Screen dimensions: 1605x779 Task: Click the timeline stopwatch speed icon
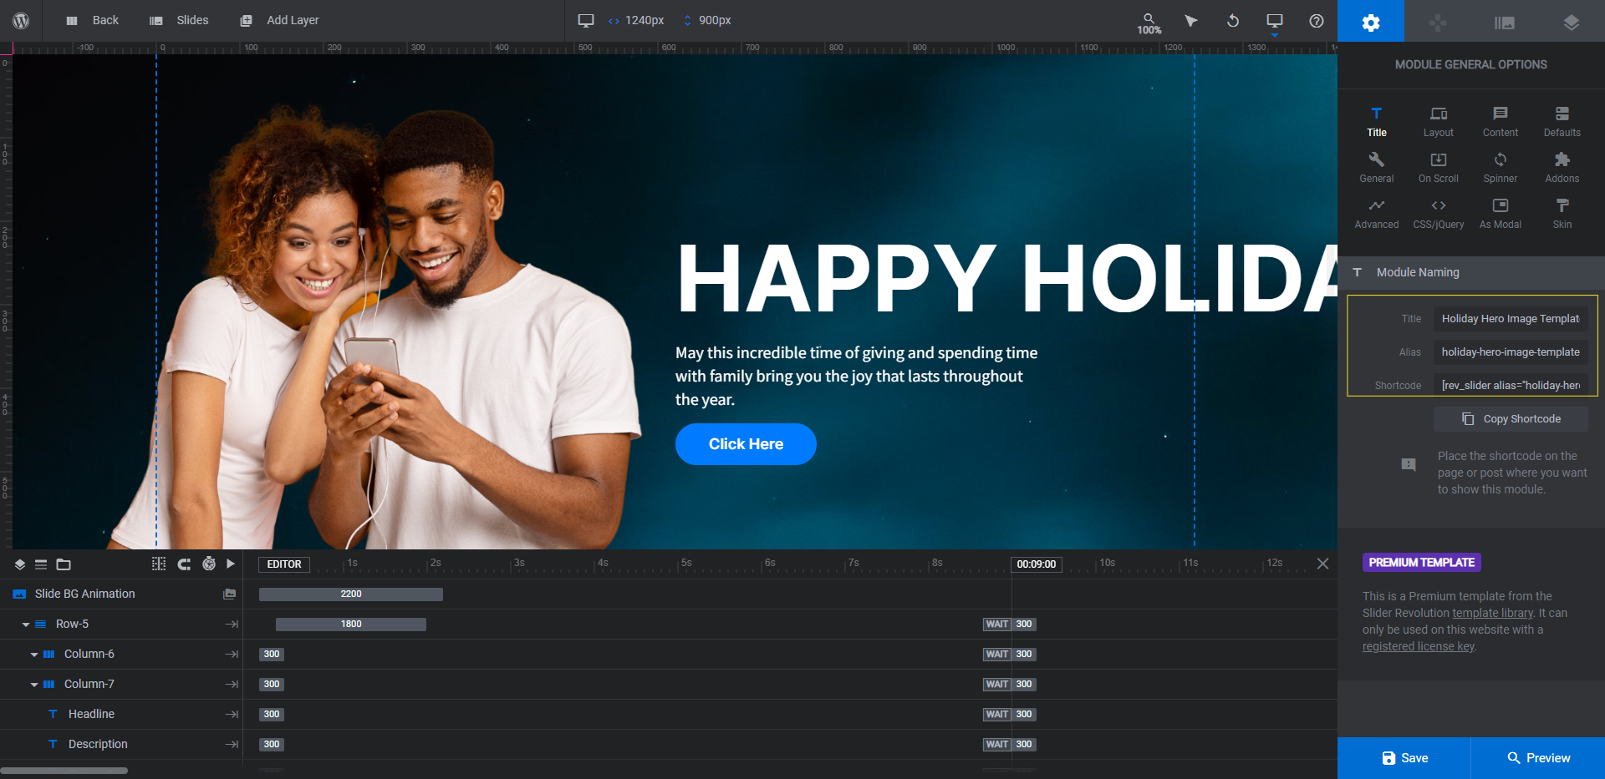[x=209, y=564]
